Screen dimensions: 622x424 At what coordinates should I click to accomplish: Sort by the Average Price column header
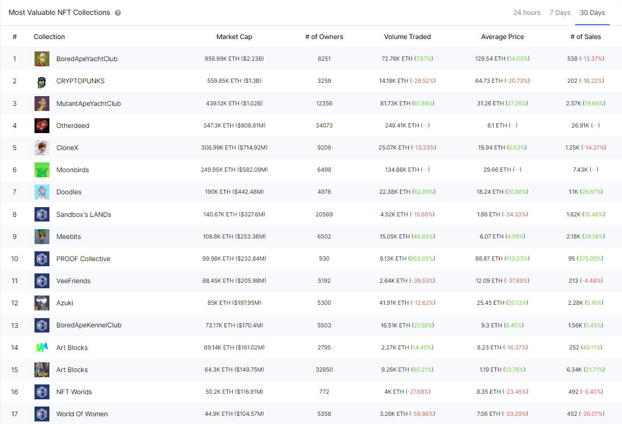[x=503, y=36]
